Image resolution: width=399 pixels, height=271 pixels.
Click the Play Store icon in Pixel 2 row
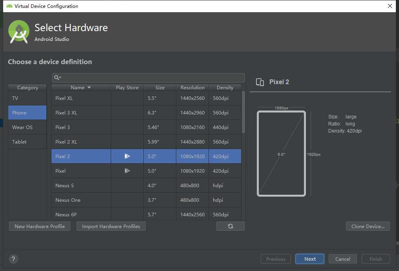[127, 156]
